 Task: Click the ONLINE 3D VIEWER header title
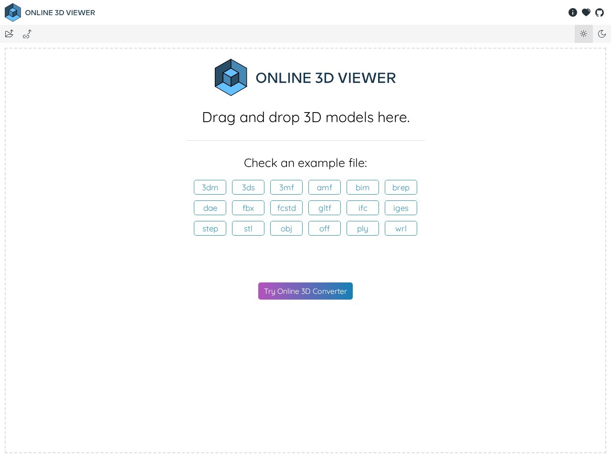(x=60, y=13)
